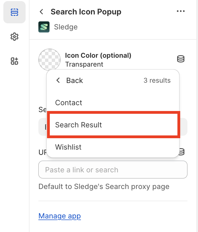This screenshot has height=232, width=198.
Task: Connect dynamic source for Icon Color
Action: click(x=180, y=59)
